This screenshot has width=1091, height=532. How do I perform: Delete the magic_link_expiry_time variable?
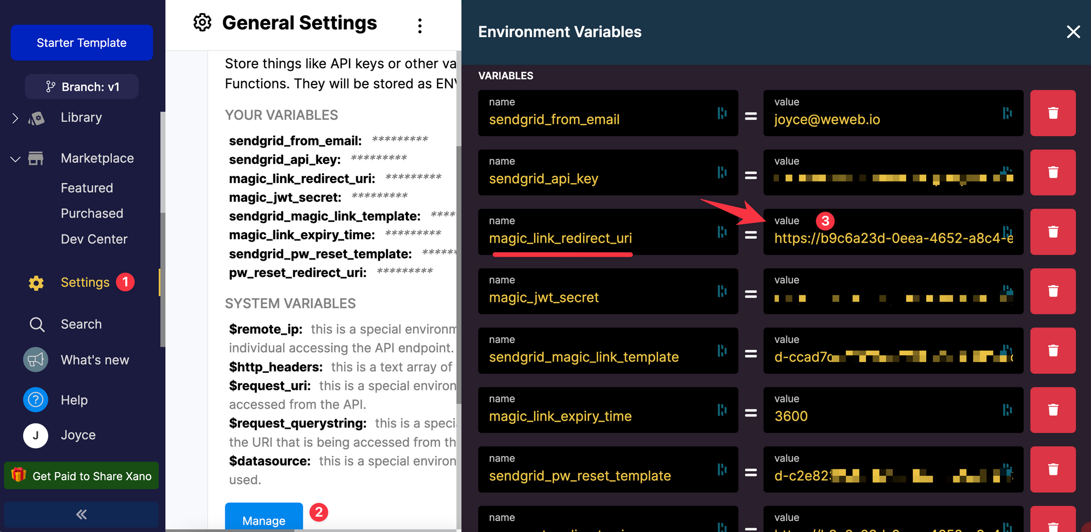click(x=1053, y=410)
